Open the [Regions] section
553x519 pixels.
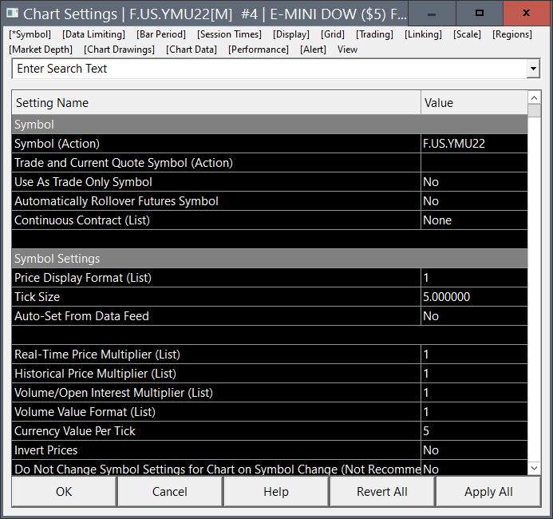[x=512, y=34]
